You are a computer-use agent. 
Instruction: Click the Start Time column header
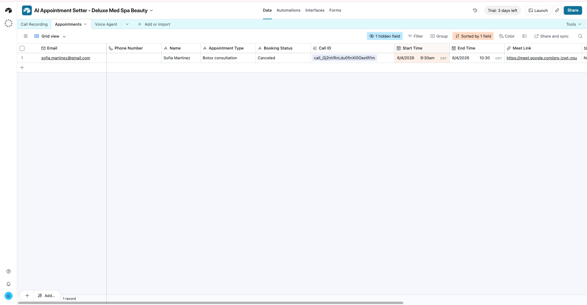(422, 48)
